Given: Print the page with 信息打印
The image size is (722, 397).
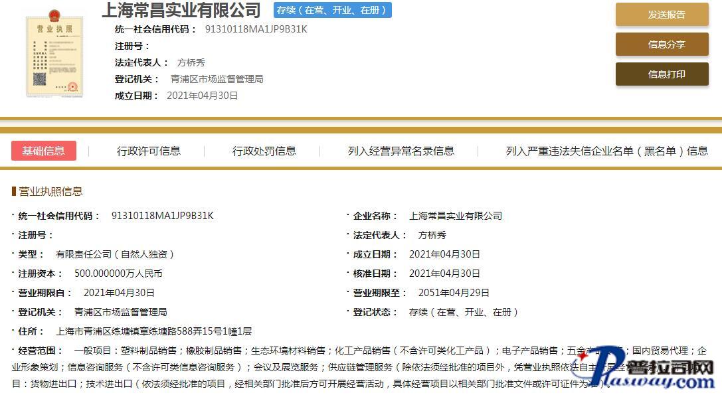Looking at the screenshot, I should tap(662, 74).
